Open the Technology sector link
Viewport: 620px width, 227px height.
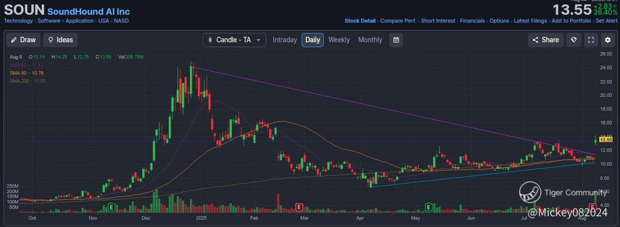point(18,21)
